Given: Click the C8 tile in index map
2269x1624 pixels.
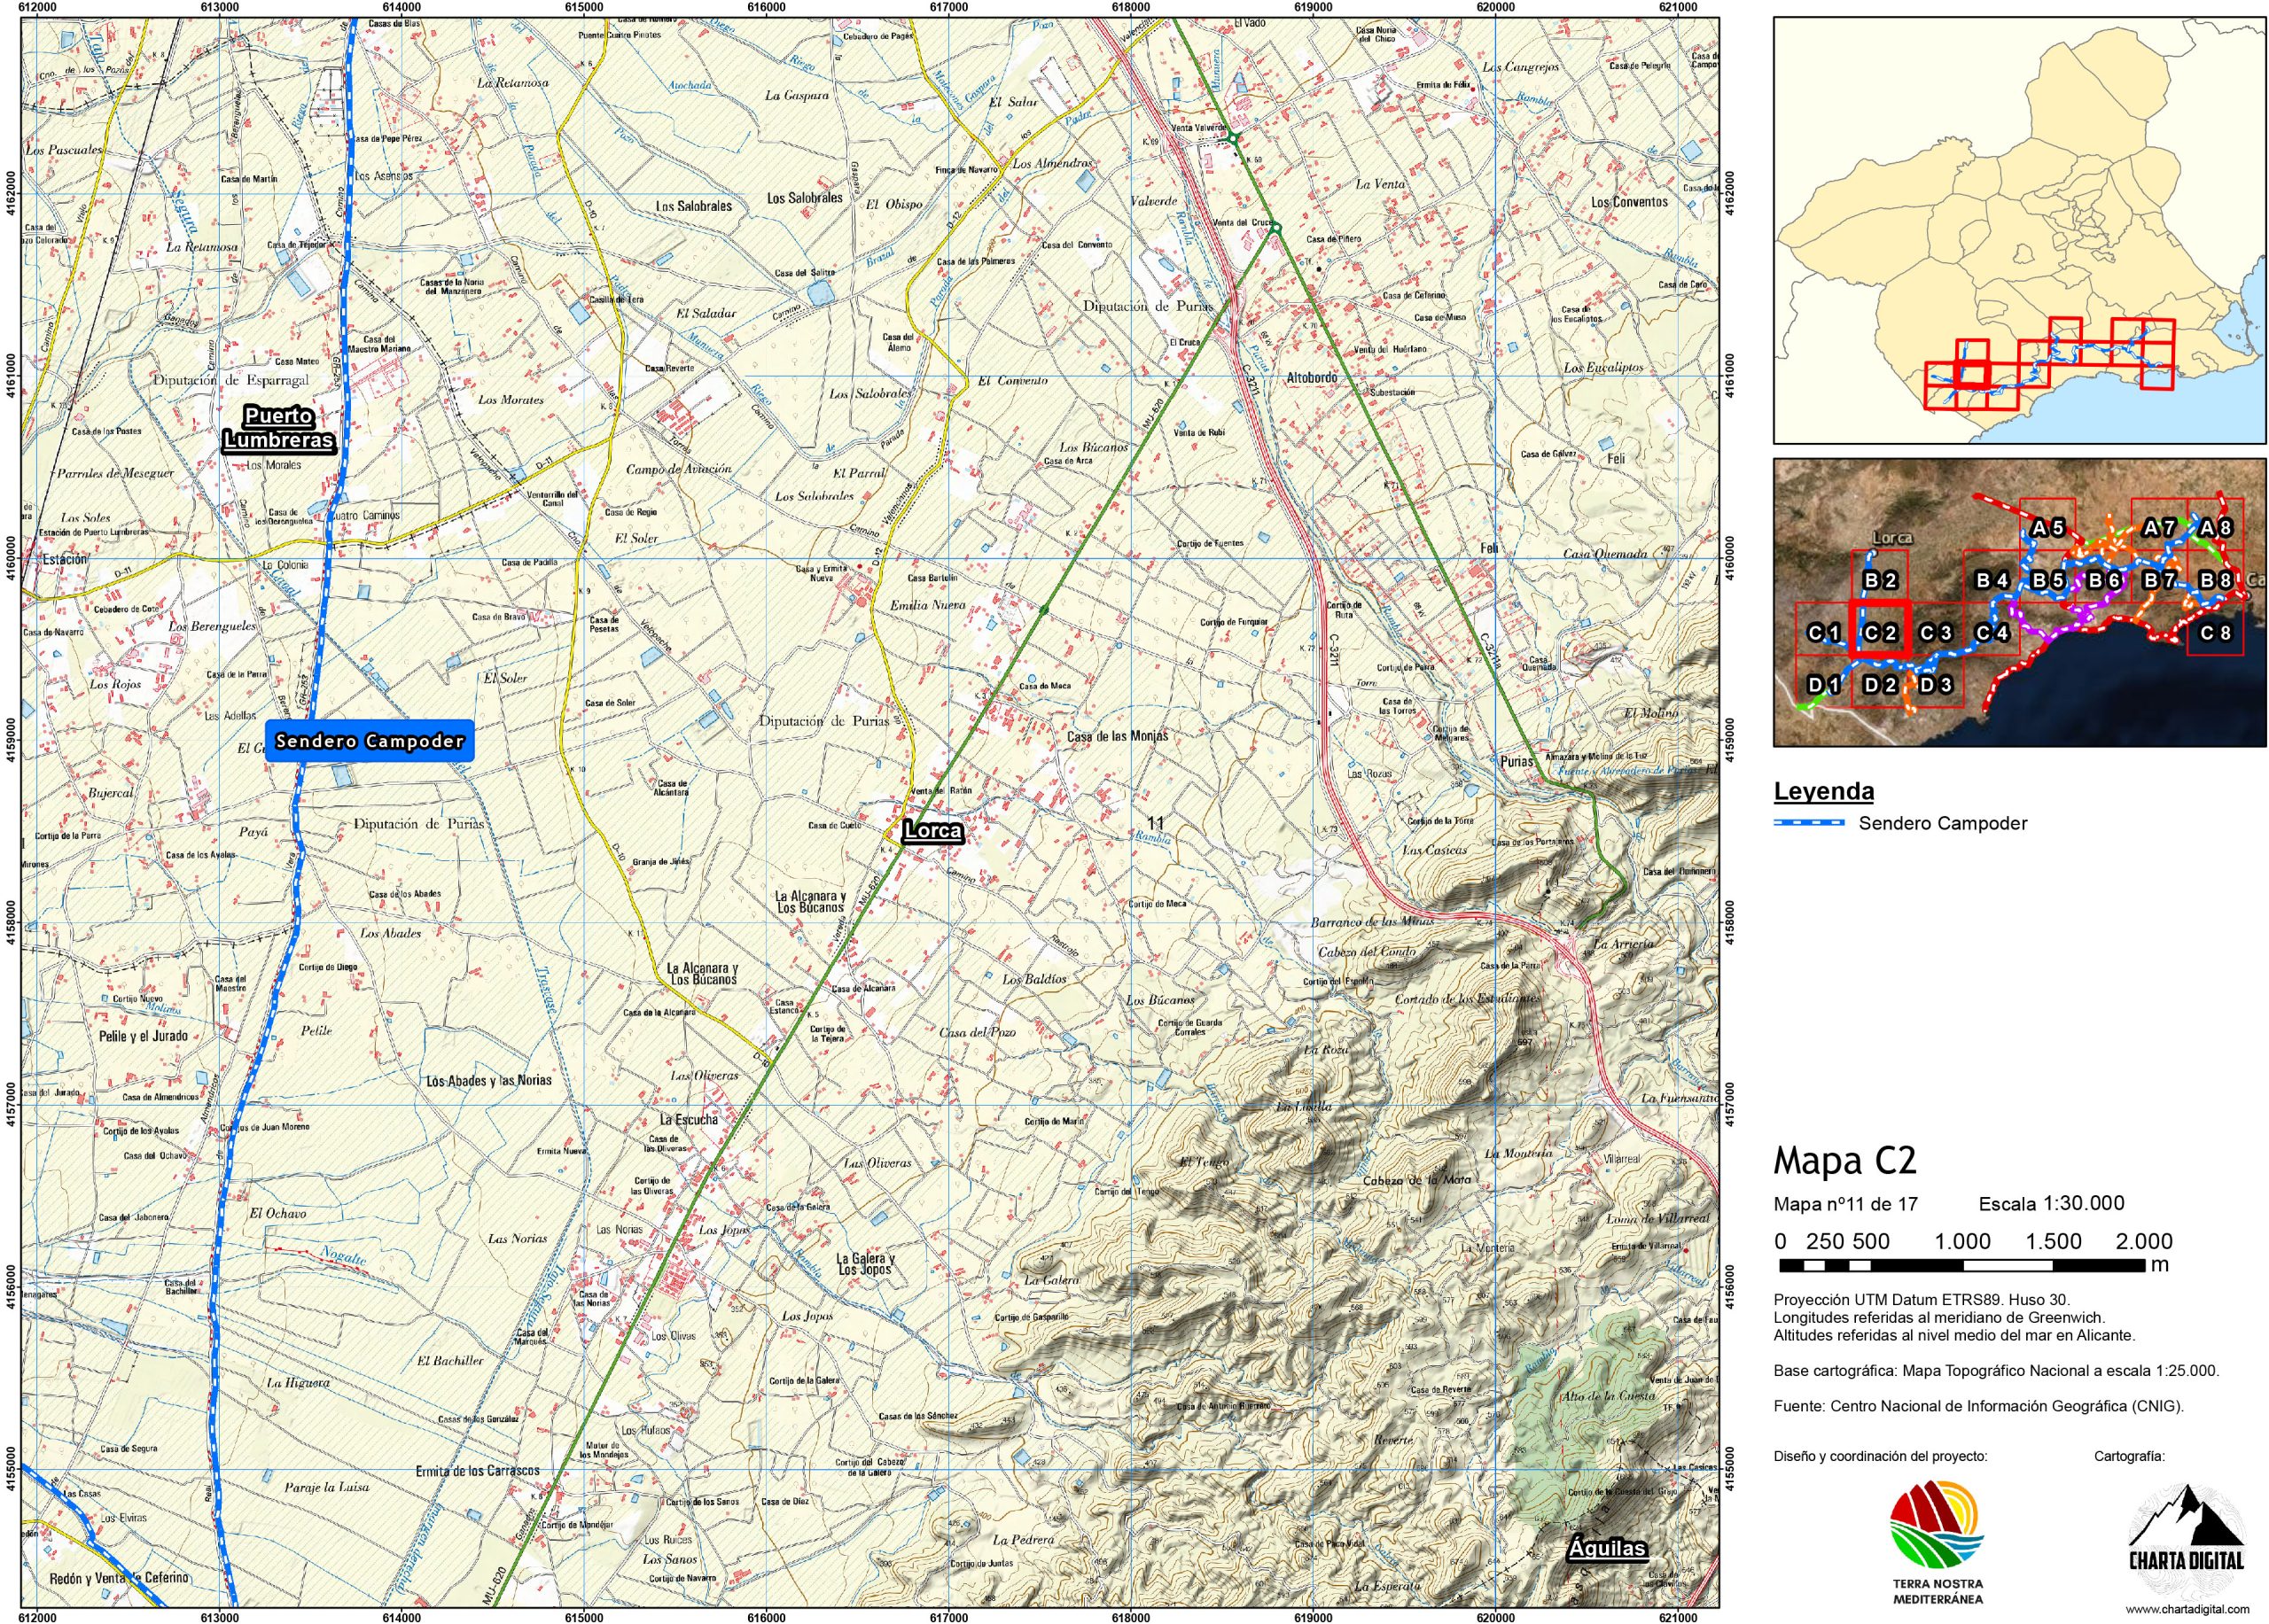Looking at the screenshot, I should pyautogui.click(x=2215, y=633).
